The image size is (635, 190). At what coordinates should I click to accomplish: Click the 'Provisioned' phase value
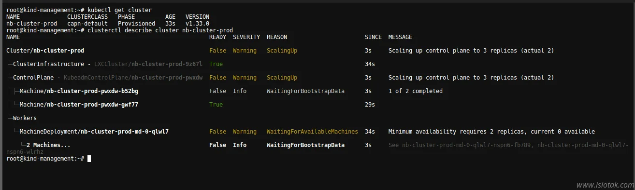click(x=137, y=23)
